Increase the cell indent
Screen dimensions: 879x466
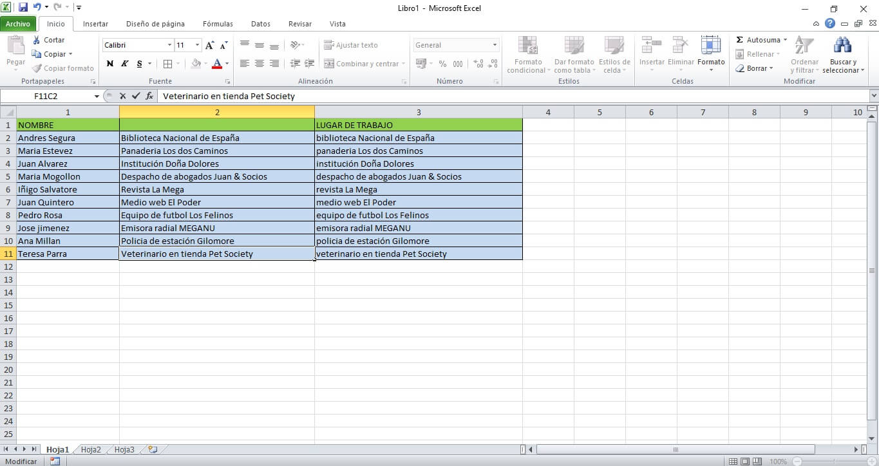310,64
